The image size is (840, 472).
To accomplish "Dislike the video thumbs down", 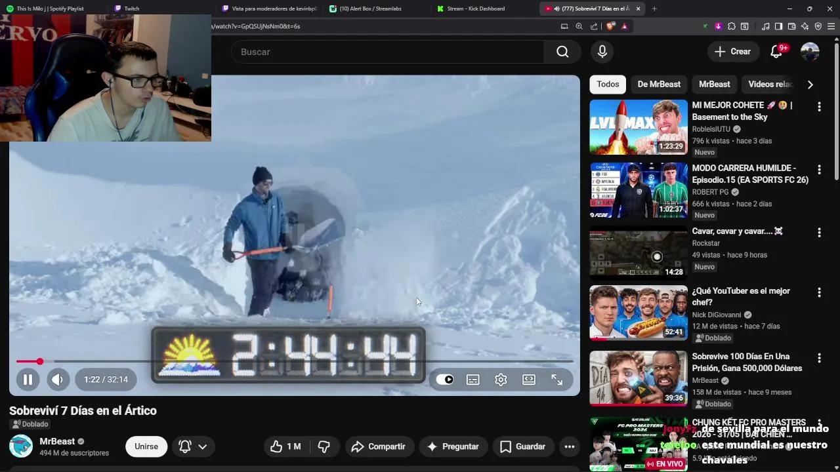I will (x=324, y=446).
